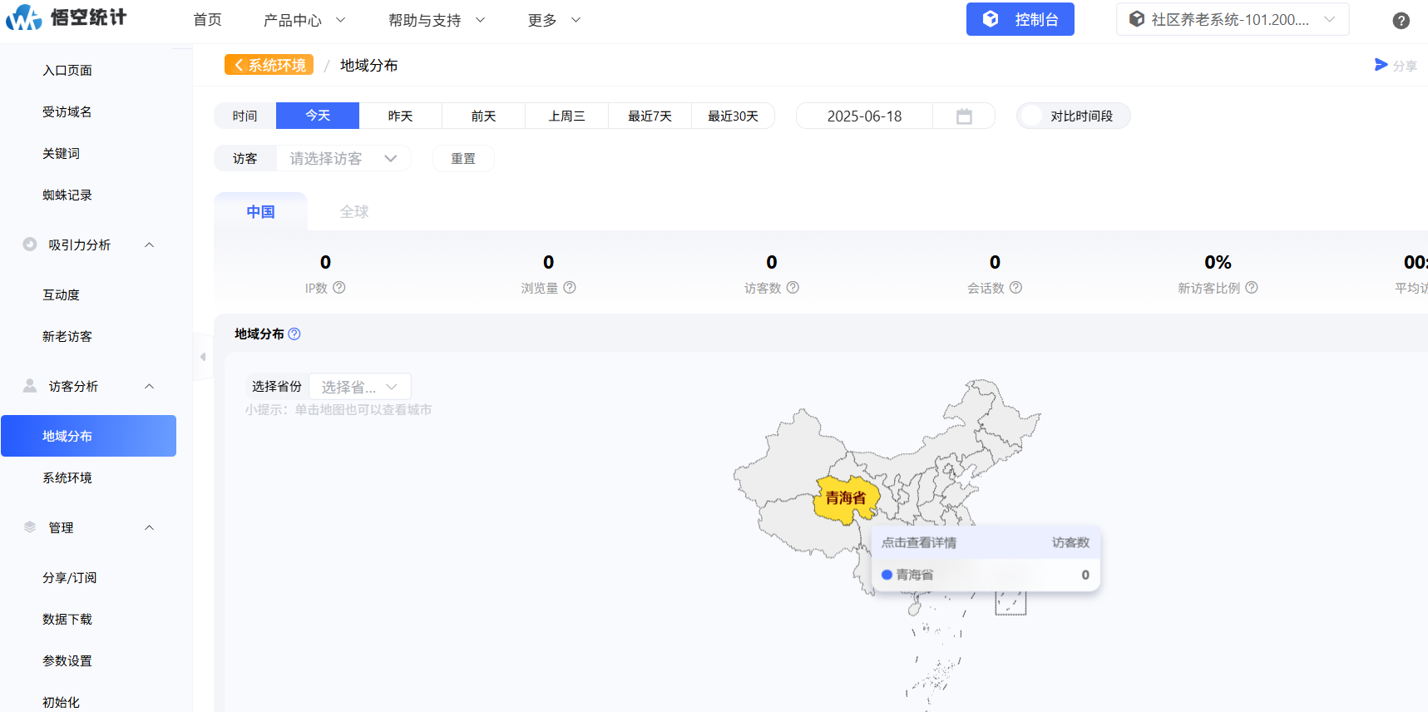Open 关键词 in sidebar

(x=61, y=153)
